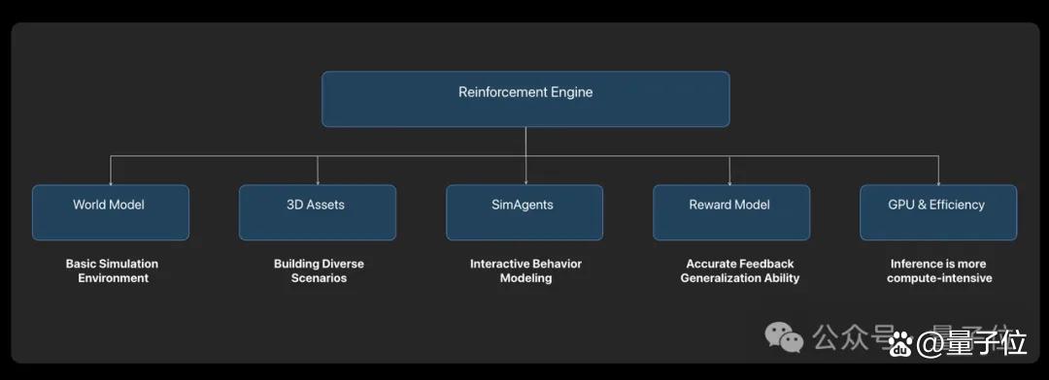The width and height of the screenshot is (1049, 380).
Task: Click the arrowhead above GPU & Efficiency
Action: 938,181
